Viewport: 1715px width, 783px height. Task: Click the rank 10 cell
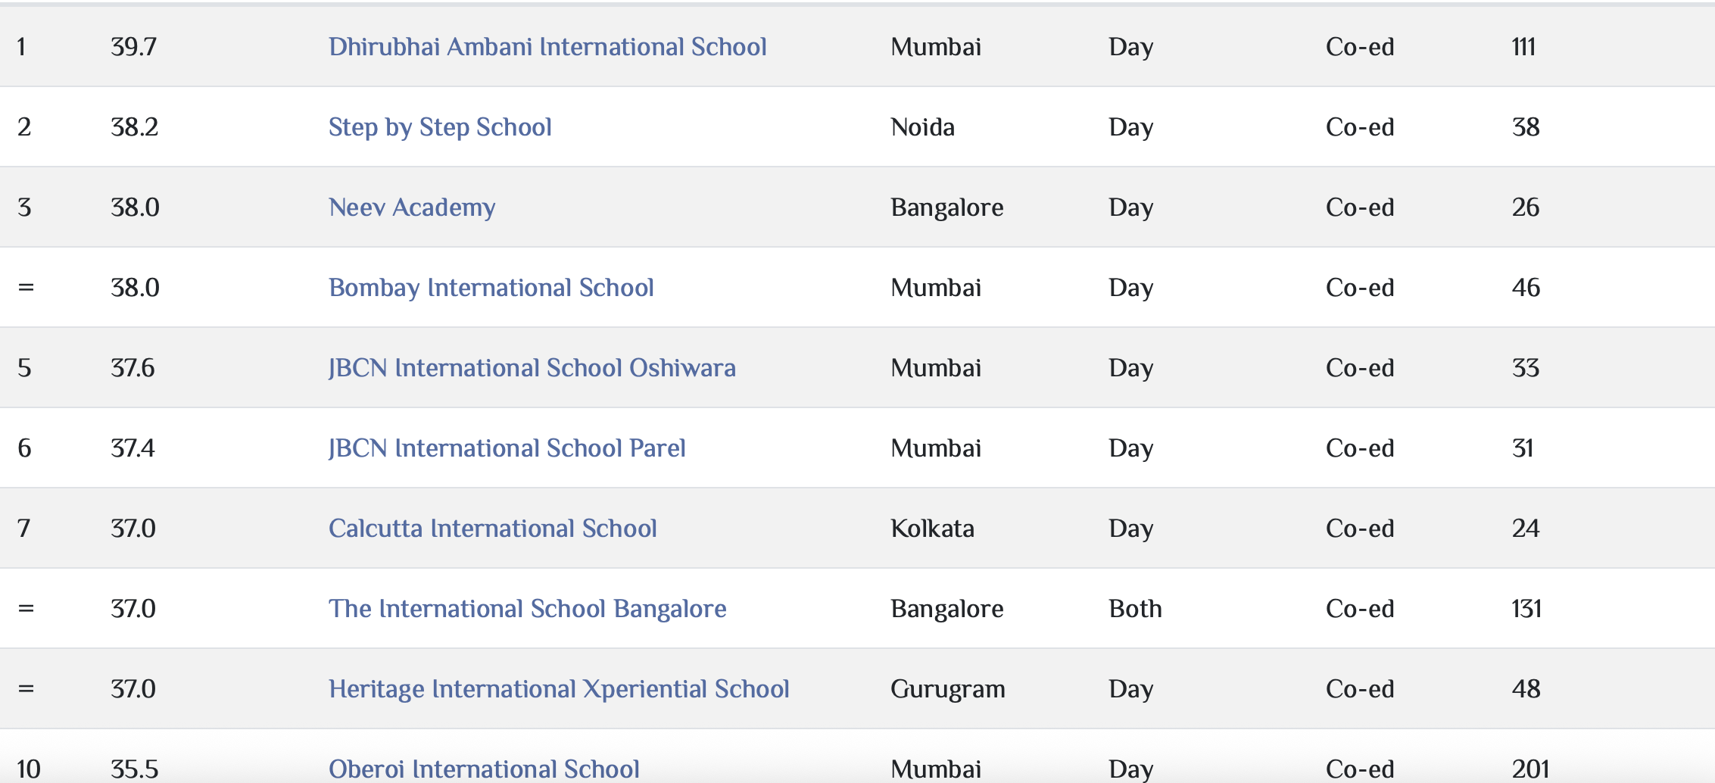point(29,769)
